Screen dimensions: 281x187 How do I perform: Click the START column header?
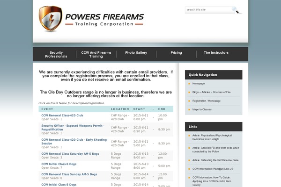139,109
